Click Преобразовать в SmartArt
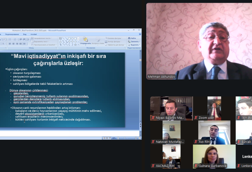Screen dimensions: 252x172 [44, 45]
